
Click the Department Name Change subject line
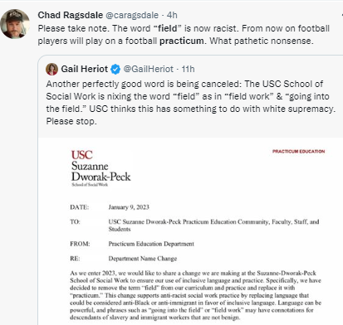[143, 259]
